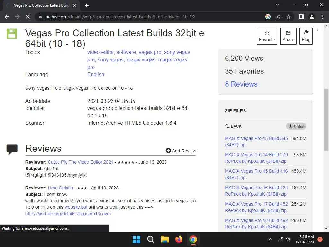Go BACK in the zip files panel
329x247 pixels.
point(233,126)
